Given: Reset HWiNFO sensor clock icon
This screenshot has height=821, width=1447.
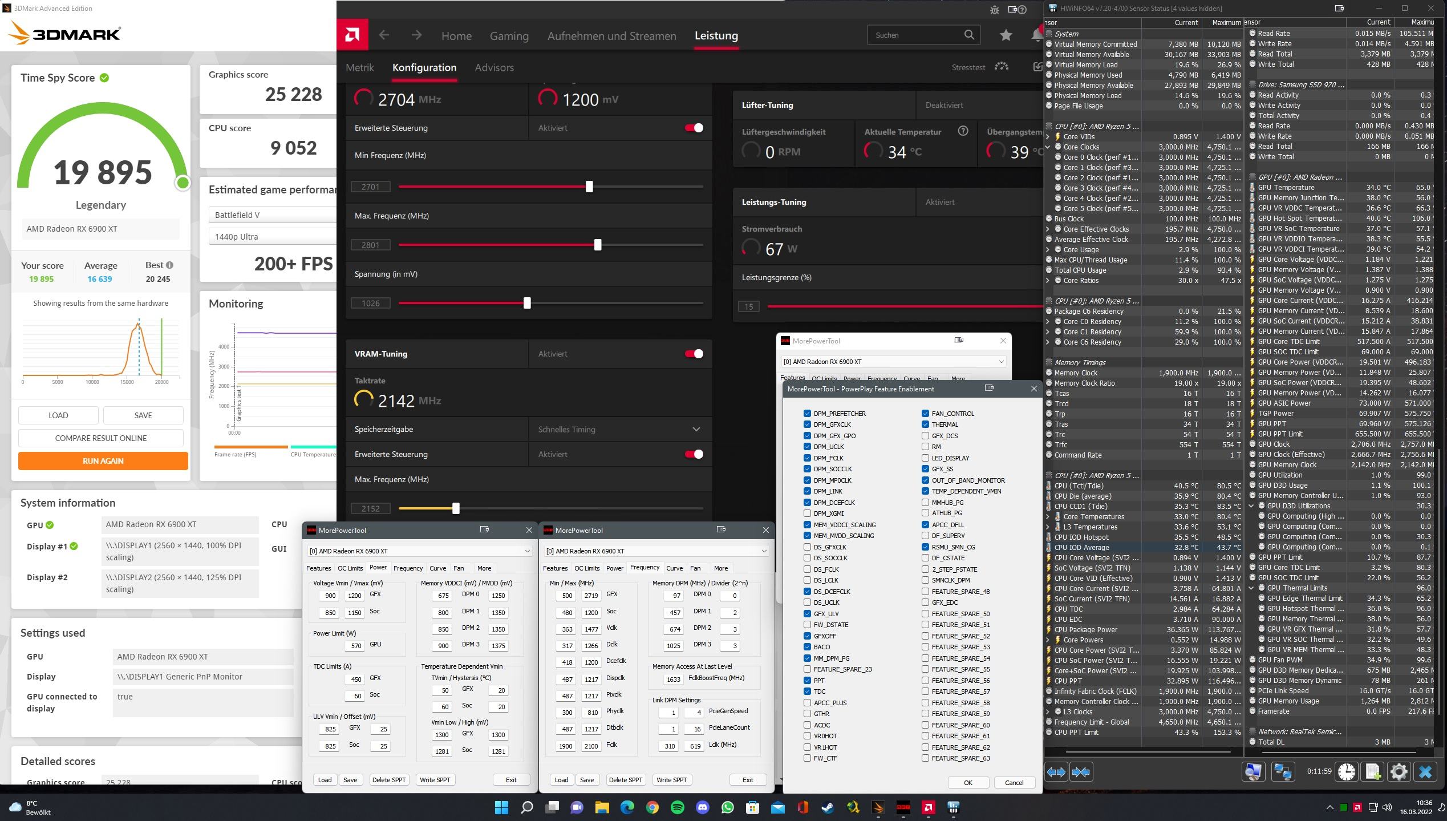Looking at the screenshot, I should point(1347,772).
